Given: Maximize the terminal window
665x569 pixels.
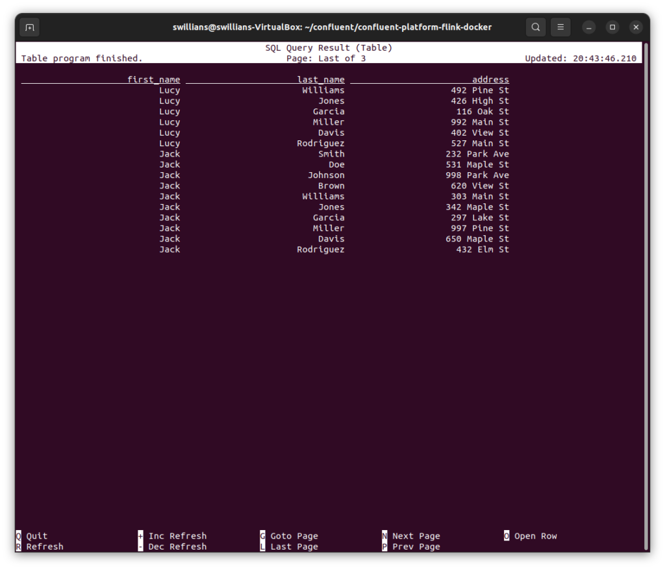Looking at the screenshot, I should (612, 27).
